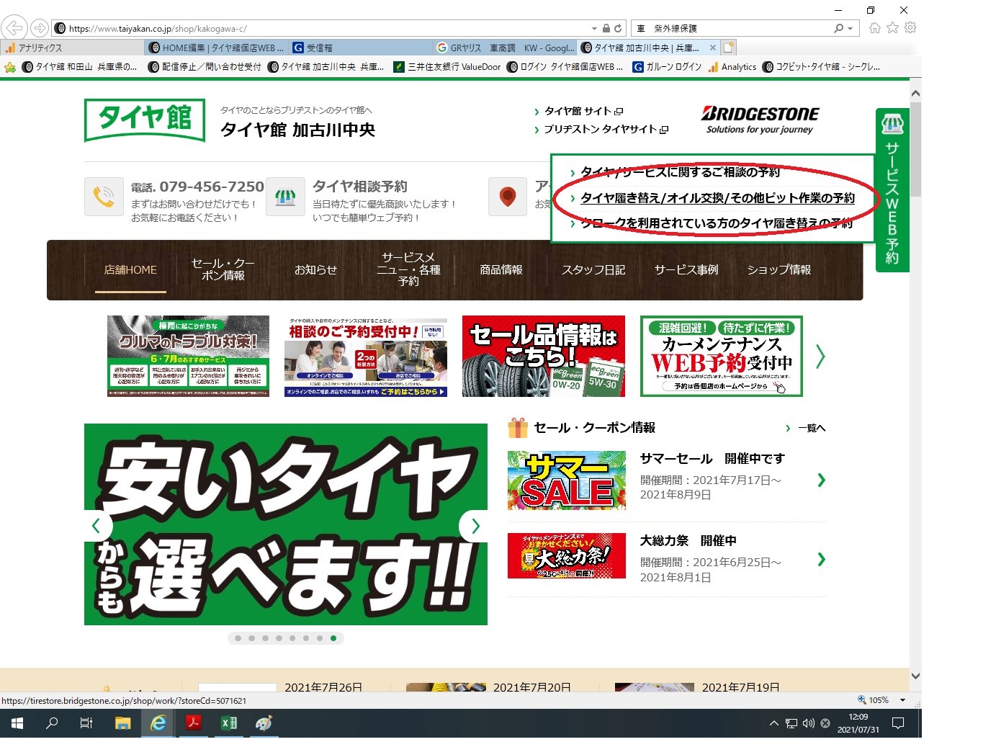This screenshot has width=996, height=747.
Task: Select 店舗HOME in the navigation bar
Action: [x=130, y=269]
